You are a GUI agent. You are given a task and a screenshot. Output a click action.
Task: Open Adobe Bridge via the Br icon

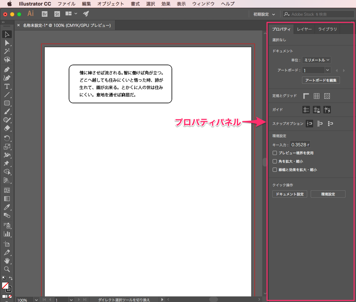pyautogui.click(x=45, y=14)
